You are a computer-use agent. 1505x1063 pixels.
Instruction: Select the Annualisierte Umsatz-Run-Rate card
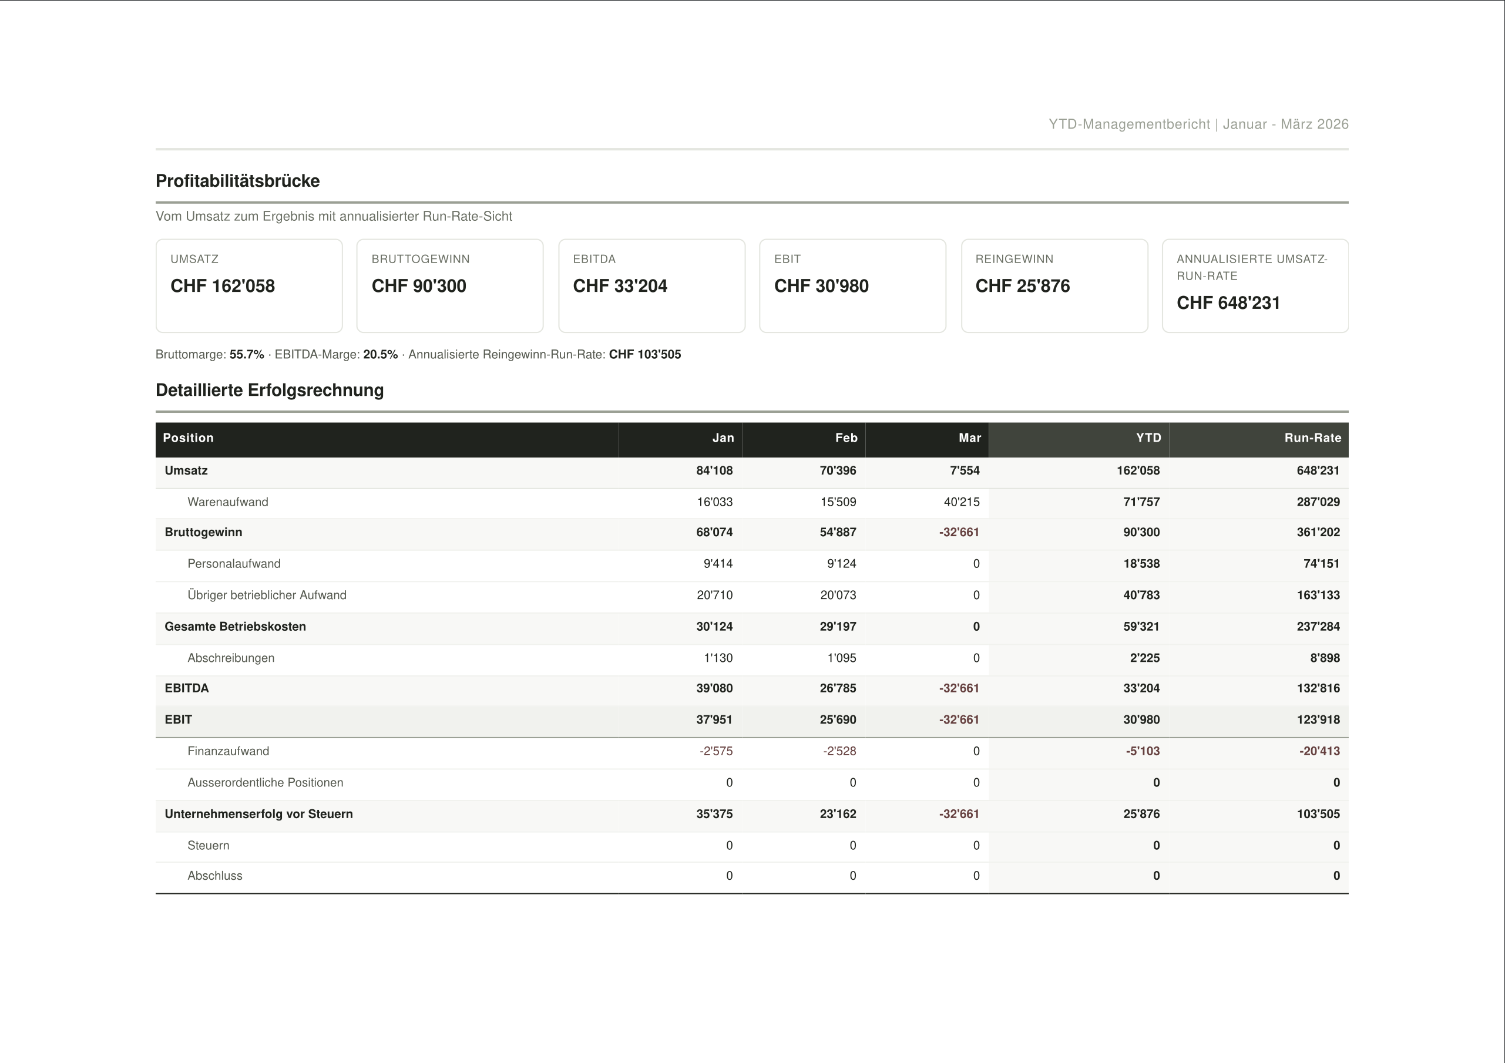1255,286
